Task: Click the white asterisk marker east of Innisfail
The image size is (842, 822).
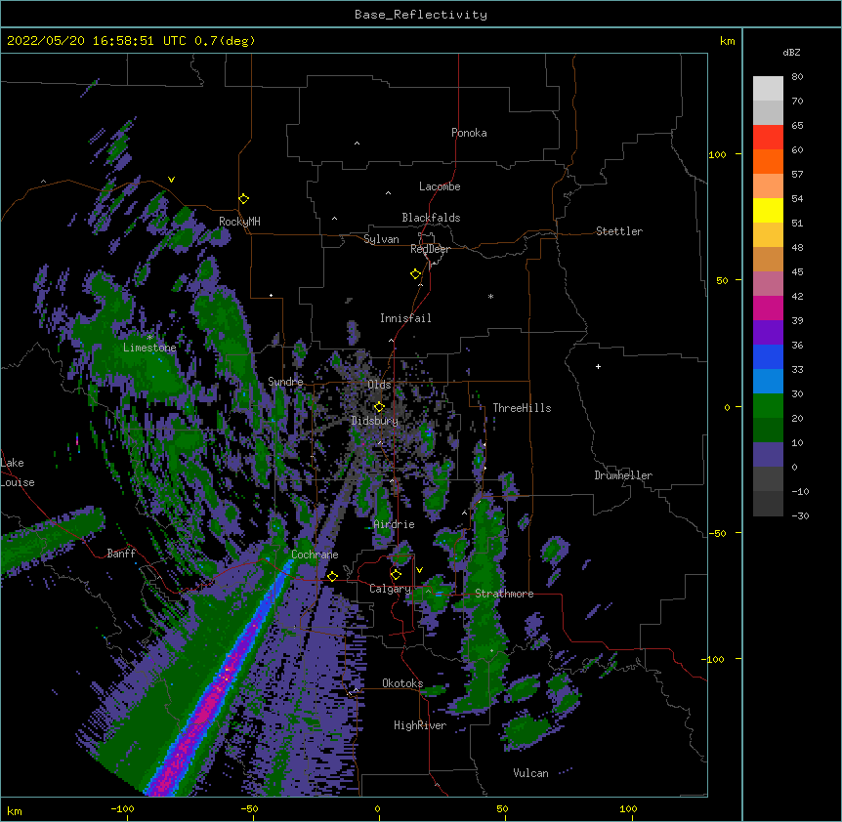Action: [490, 296]
